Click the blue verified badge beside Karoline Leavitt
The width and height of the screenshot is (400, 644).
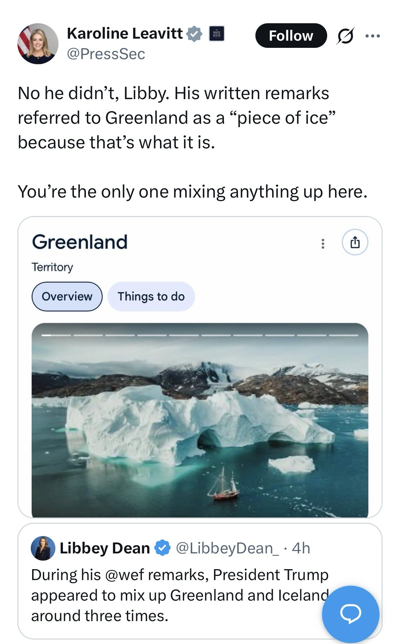point(194,33)
